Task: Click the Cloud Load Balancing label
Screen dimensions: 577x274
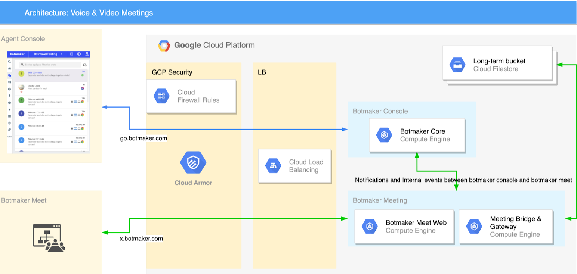Action: click(306, 166)
